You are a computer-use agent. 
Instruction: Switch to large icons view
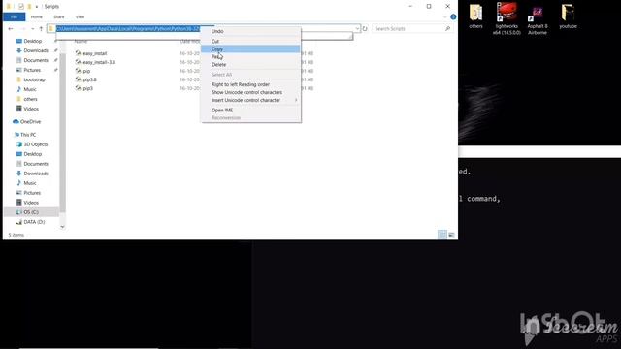click(451, 235)
